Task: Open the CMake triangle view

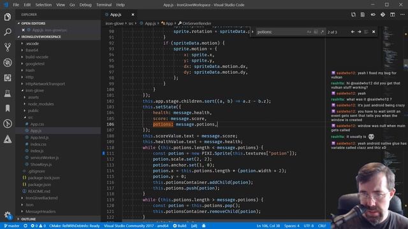Action: pyautogui.click(x=8, y=139)
